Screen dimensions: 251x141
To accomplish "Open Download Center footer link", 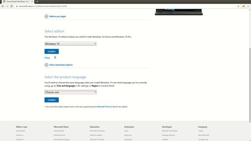I will click(59, 135).
